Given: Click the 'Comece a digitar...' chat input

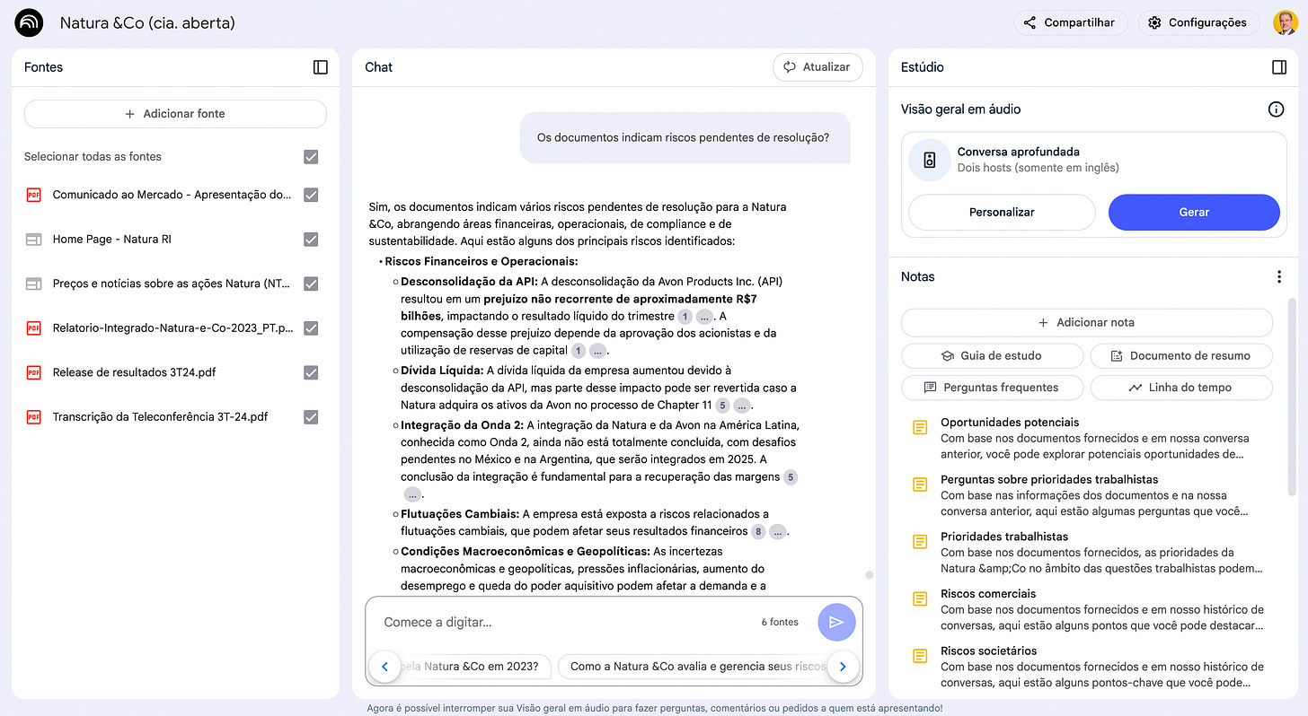Looking at the screenshot, I should (566, 622).
